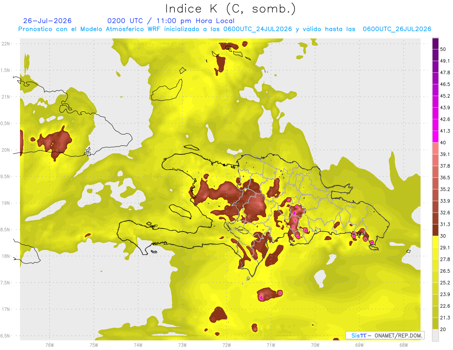The image size is (453, 350).
Task: Click the latitude label "22N"
Action: tap(6, 43)
